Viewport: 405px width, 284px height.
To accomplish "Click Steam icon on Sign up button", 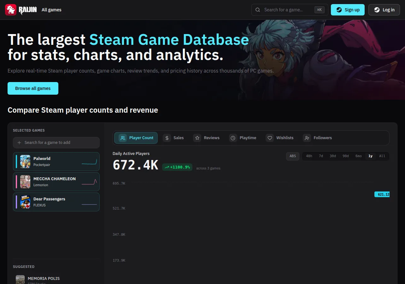I will click(x=339, y=10).
